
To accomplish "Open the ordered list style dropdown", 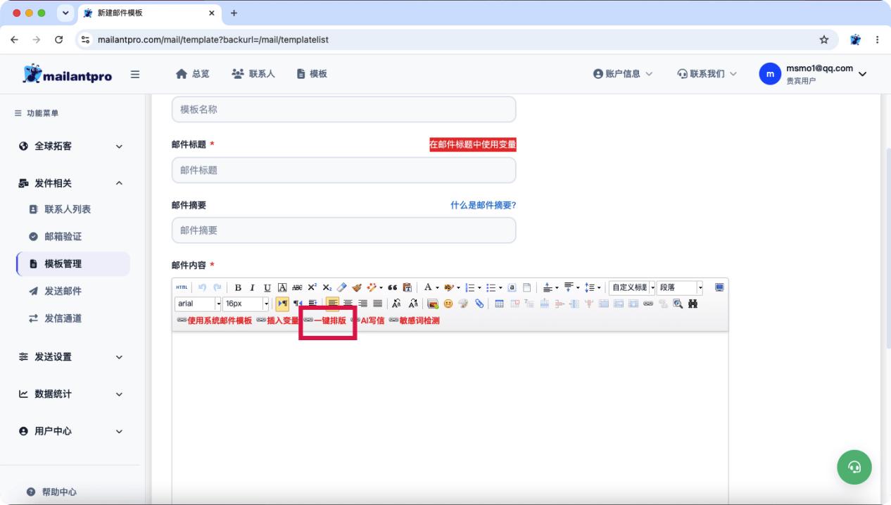I will pos(479,287).
